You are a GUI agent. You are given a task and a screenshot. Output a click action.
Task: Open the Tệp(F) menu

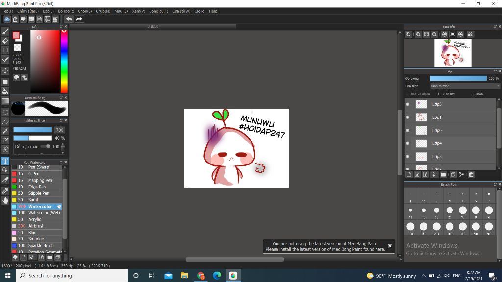(x=8, y=11)
